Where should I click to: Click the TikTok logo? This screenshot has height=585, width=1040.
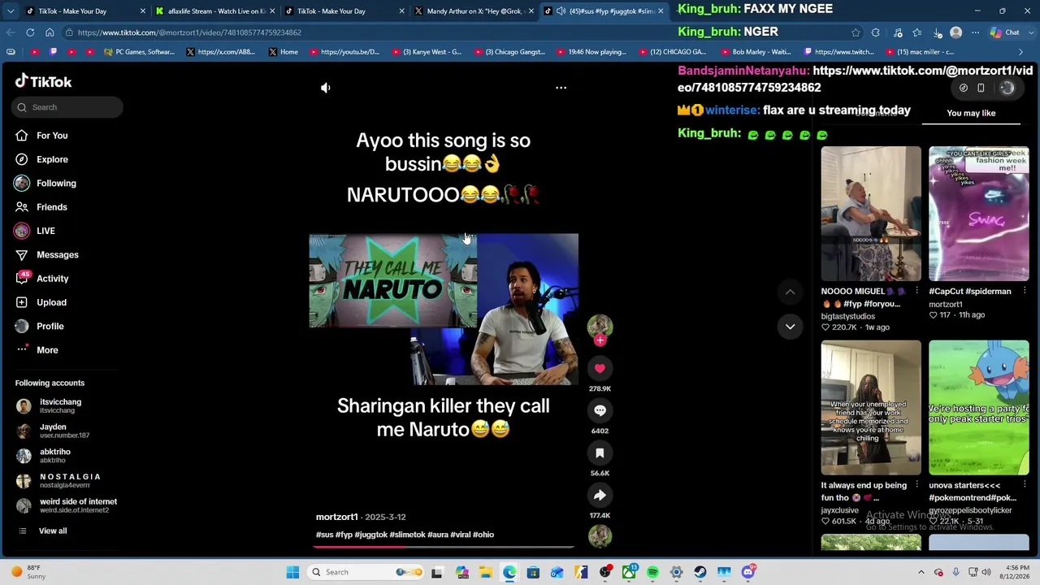(43, 81)
